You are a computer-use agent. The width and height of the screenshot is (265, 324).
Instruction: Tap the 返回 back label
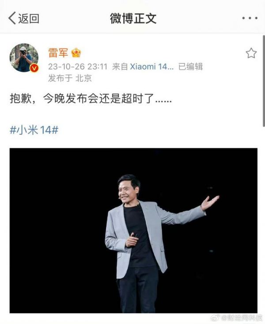coord(29,19)
